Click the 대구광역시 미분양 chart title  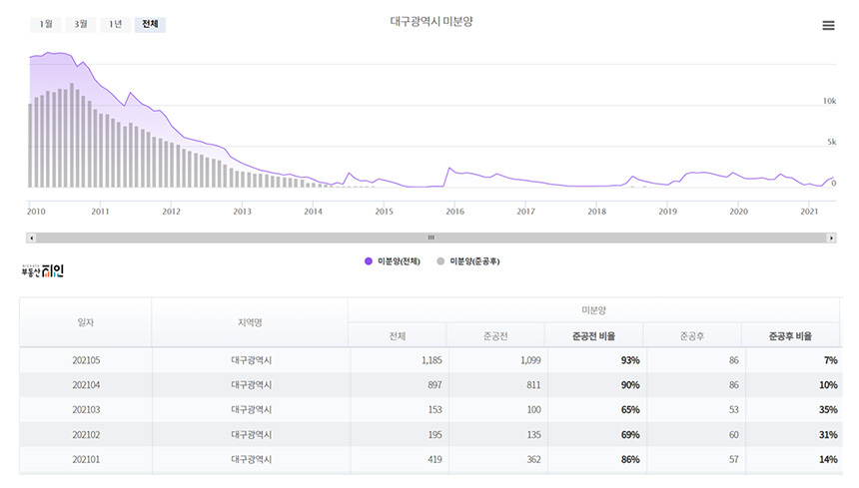point(430,22)
